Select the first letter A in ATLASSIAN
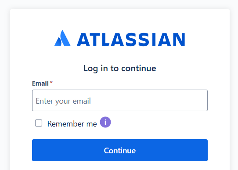The width and height of the screenshot is (238, 170). pos(83,40)
